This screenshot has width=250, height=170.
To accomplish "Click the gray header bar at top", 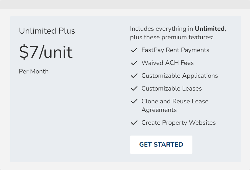I will point(125,5).
